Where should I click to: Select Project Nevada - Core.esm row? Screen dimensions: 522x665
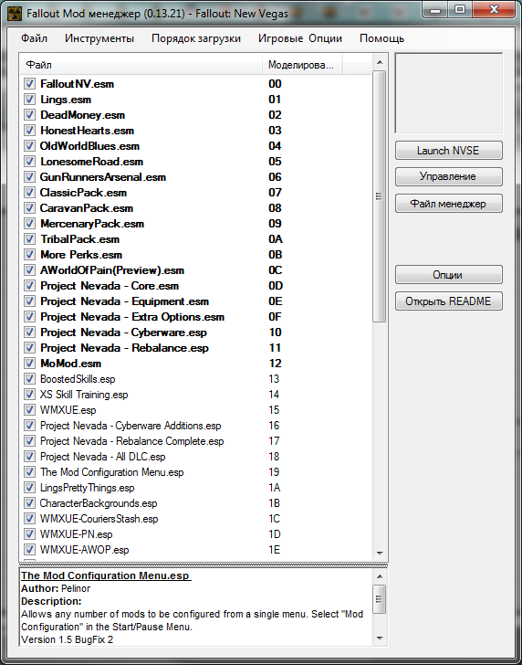(x=195, y=285)
